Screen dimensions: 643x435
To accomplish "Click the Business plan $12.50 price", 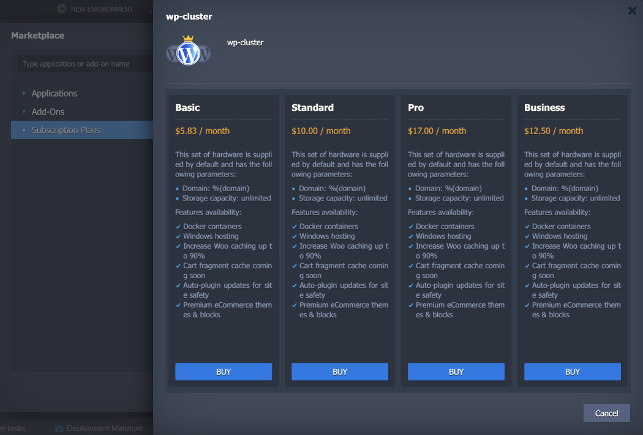I will click(554, 130).
